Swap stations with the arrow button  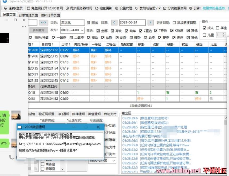[43, 22]
